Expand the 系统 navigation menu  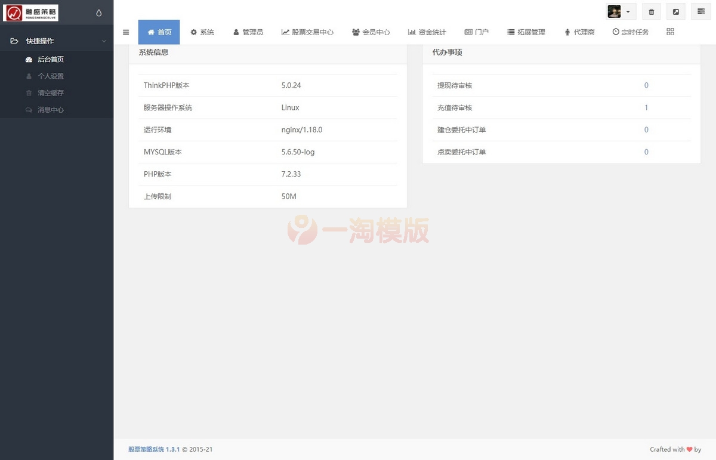tap(202, 32)
